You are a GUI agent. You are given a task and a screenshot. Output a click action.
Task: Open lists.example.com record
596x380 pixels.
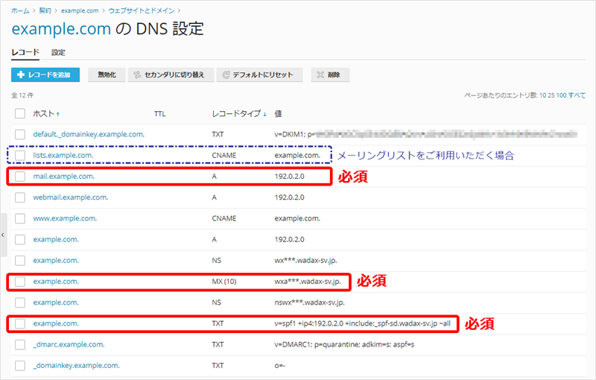point(63,155)
